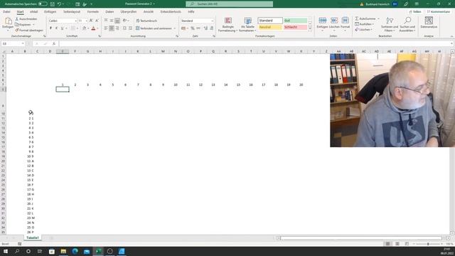Decrease font size with small A
This screenshot has width=455, height=256.
pyautogui.click(x=97, y=21)
